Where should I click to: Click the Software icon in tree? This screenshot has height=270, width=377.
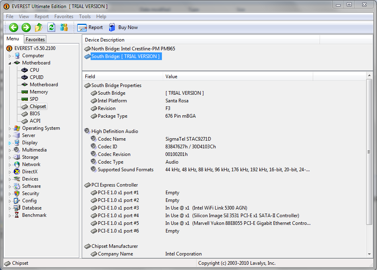pos(17,186)
